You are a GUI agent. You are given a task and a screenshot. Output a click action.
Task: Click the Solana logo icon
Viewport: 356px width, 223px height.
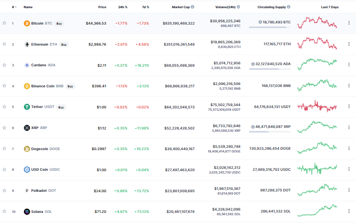pyautogui.click(x=27, y=212)
